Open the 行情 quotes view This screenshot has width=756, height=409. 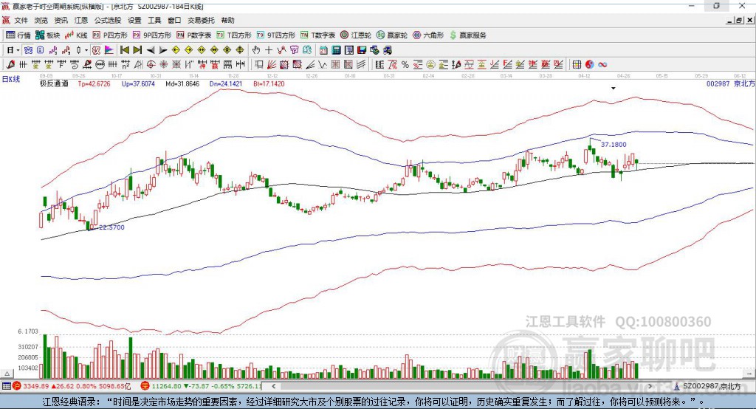[x=18, y=35]
